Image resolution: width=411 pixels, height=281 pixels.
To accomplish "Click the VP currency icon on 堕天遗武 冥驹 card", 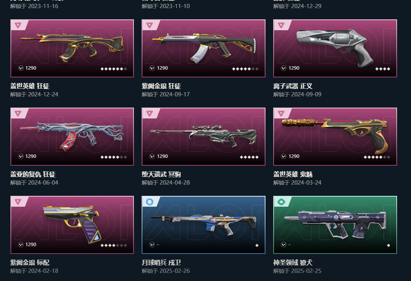I will [152, 156].
